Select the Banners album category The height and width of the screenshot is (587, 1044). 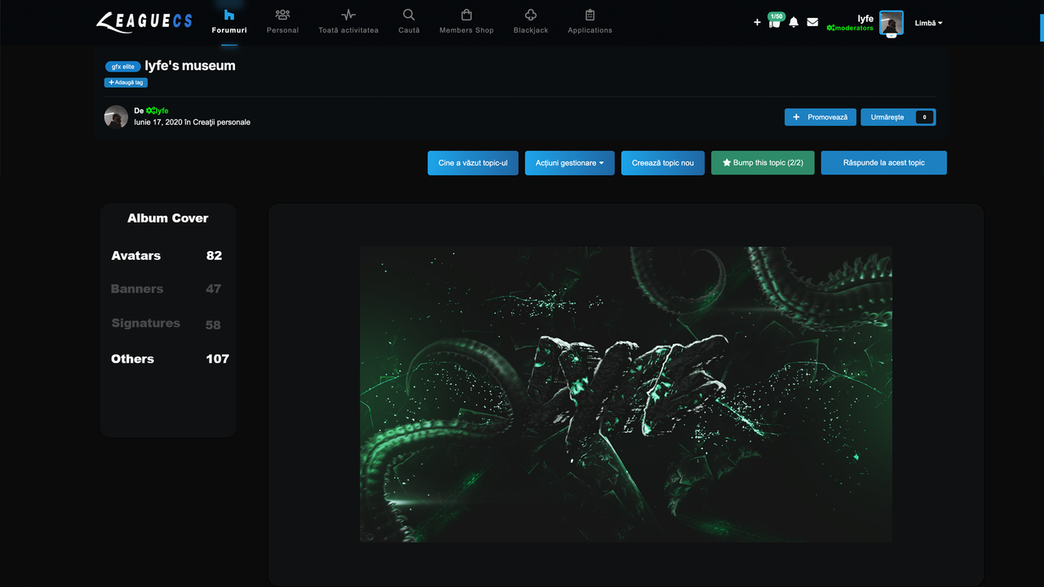click(167, 289)
